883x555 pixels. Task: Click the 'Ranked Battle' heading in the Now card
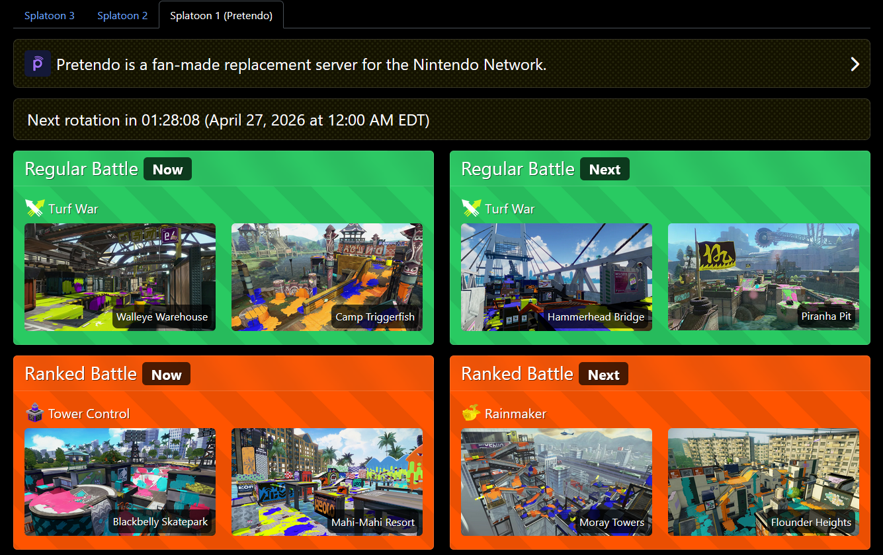81,374
